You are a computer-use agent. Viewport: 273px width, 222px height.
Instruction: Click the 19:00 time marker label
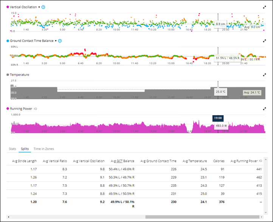coord(218,118)
